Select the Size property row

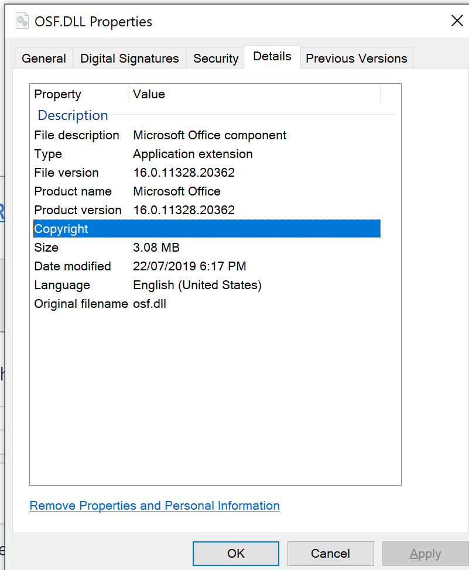click(207, 248)
